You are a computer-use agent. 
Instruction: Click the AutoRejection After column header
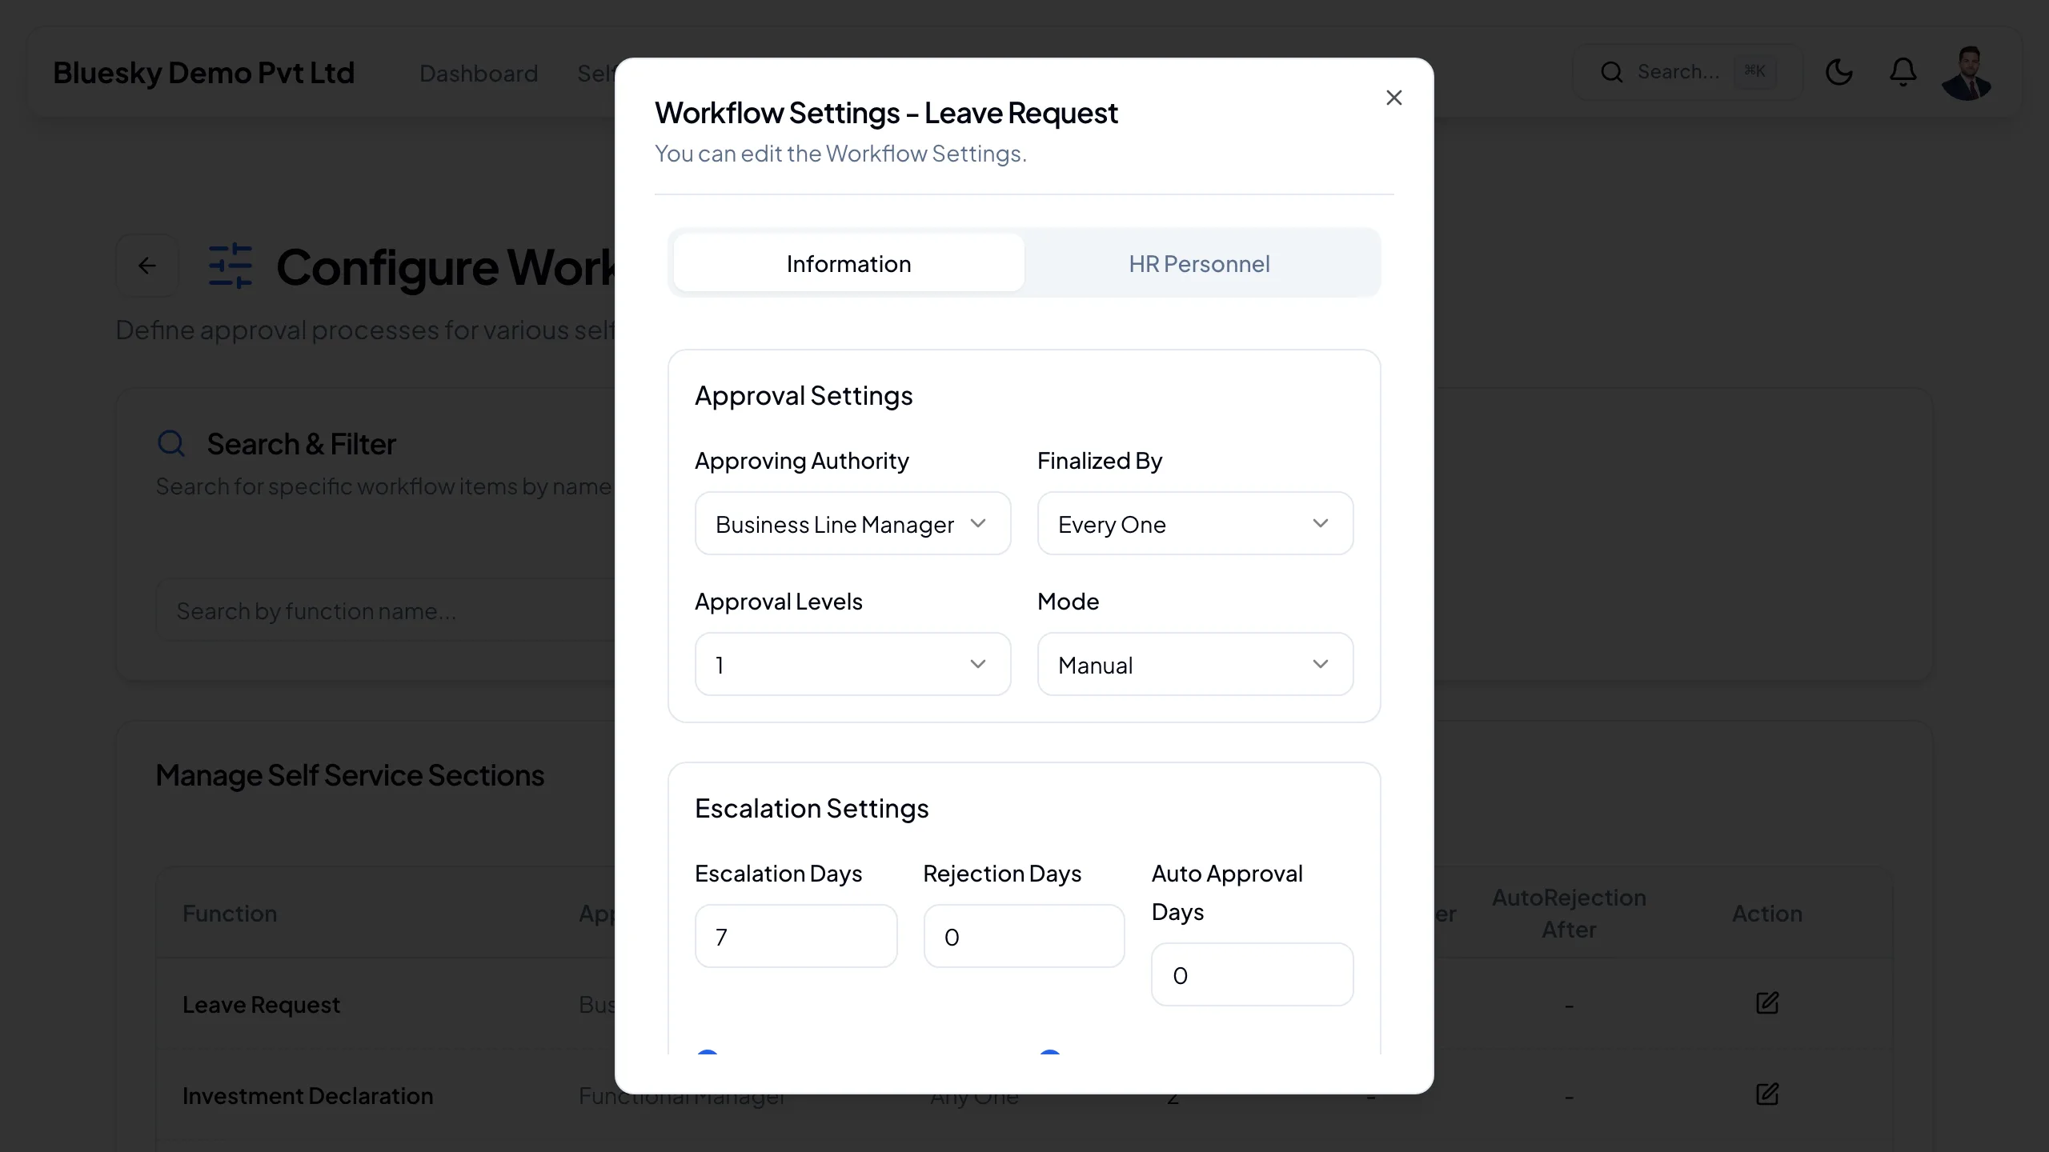(1569, 913)
